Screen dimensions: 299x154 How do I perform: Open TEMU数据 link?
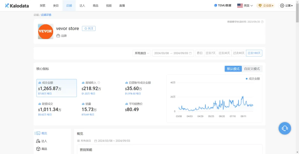[223, 6]
